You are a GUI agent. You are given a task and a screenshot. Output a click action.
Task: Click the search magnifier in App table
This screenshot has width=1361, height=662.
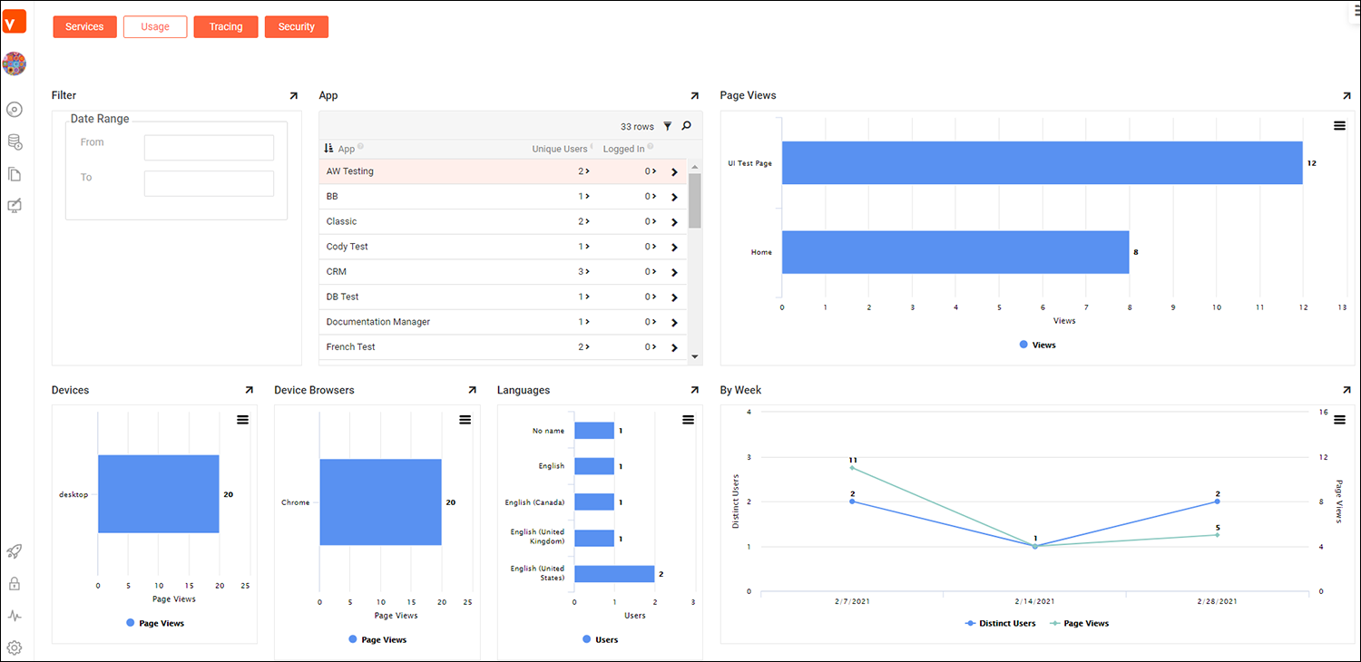[686, 127]
